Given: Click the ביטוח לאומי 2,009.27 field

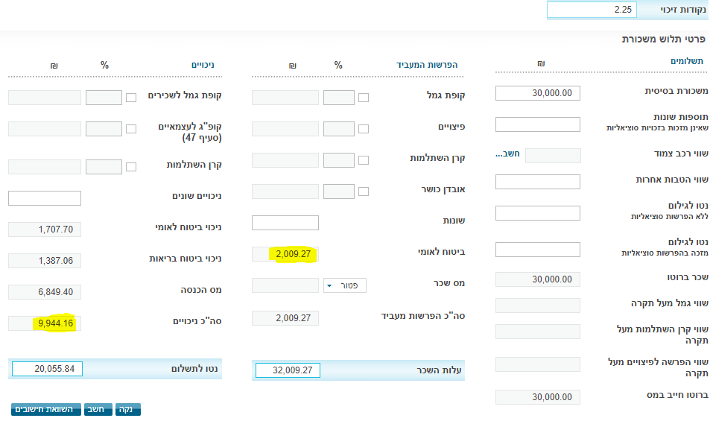Looking at the screenshot, I should [285, 254].
